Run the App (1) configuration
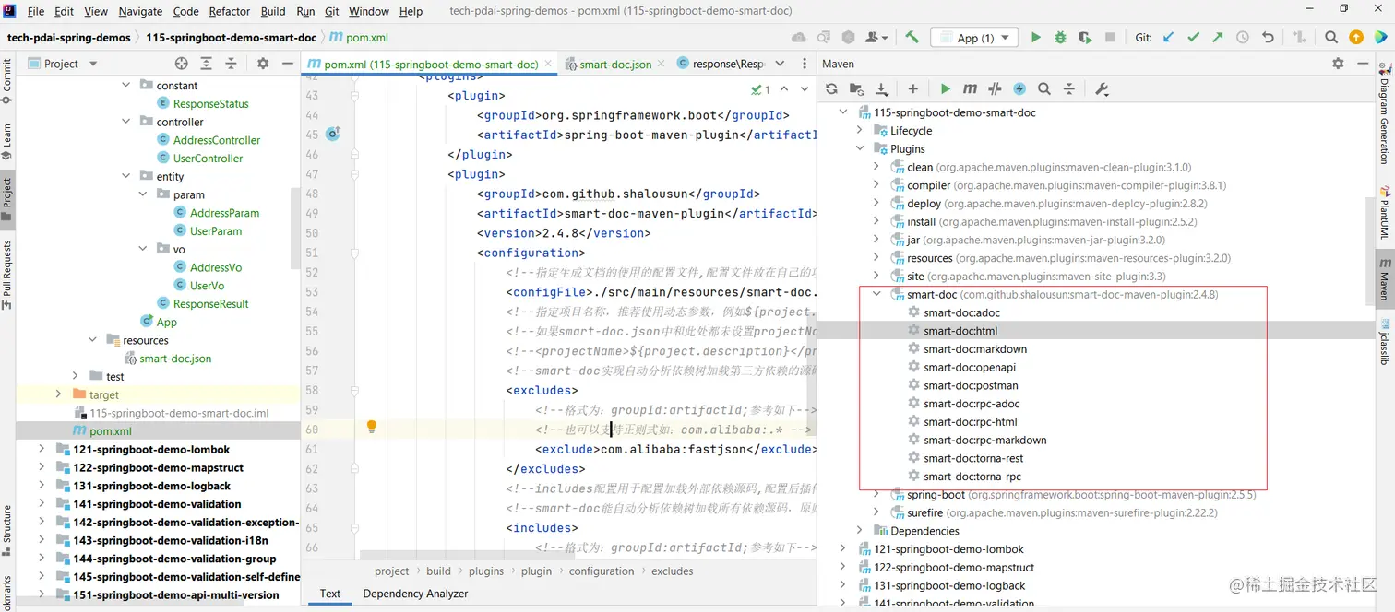Viewport: 1395px width, 612px height. click(1035, 38)
